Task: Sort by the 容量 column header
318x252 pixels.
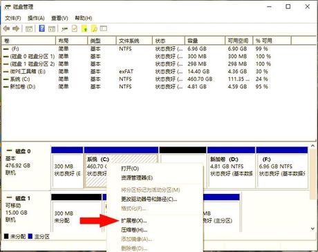Action: coord(205,41)
